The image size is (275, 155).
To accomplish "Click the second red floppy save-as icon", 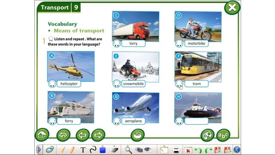I will tap(227, 150).
